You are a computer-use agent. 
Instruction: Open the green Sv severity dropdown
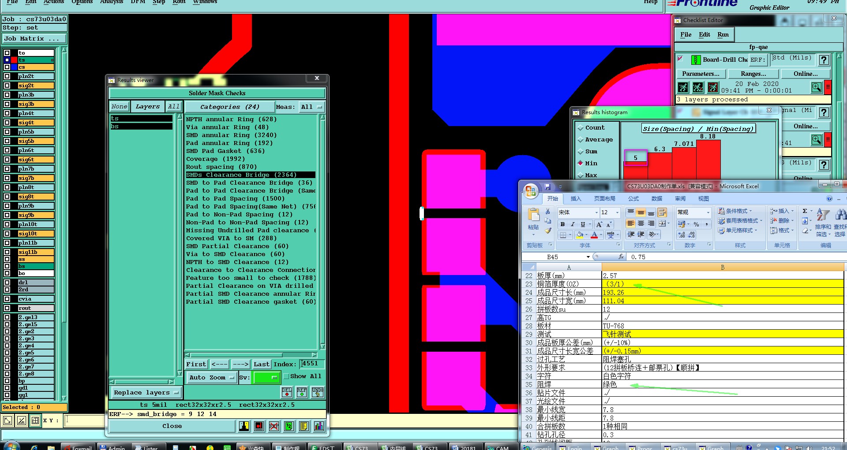[267, 377]
